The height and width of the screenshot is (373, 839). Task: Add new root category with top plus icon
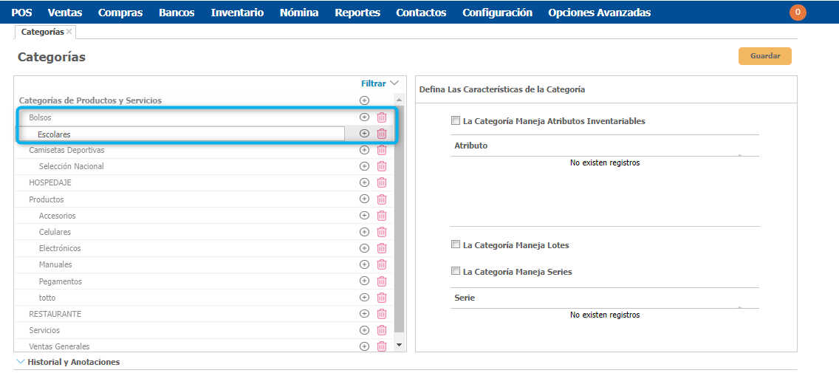tap(364, 100)
